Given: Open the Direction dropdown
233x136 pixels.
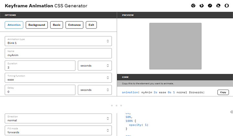Looking at the screenshot, I should [x=58, y=118].
